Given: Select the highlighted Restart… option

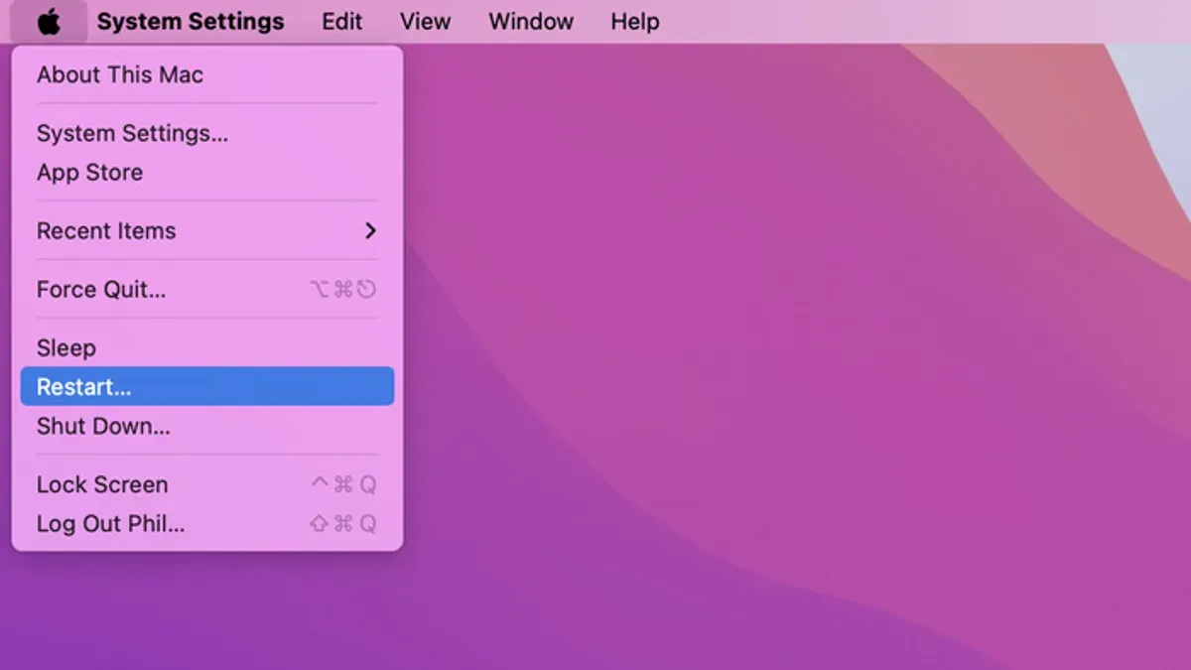Looking at the screenshot, I should (207, 386).
